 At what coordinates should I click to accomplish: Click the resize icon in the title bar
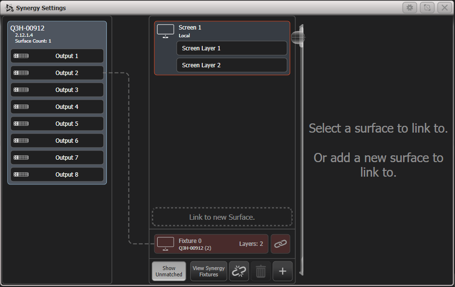tap(427, 8)
